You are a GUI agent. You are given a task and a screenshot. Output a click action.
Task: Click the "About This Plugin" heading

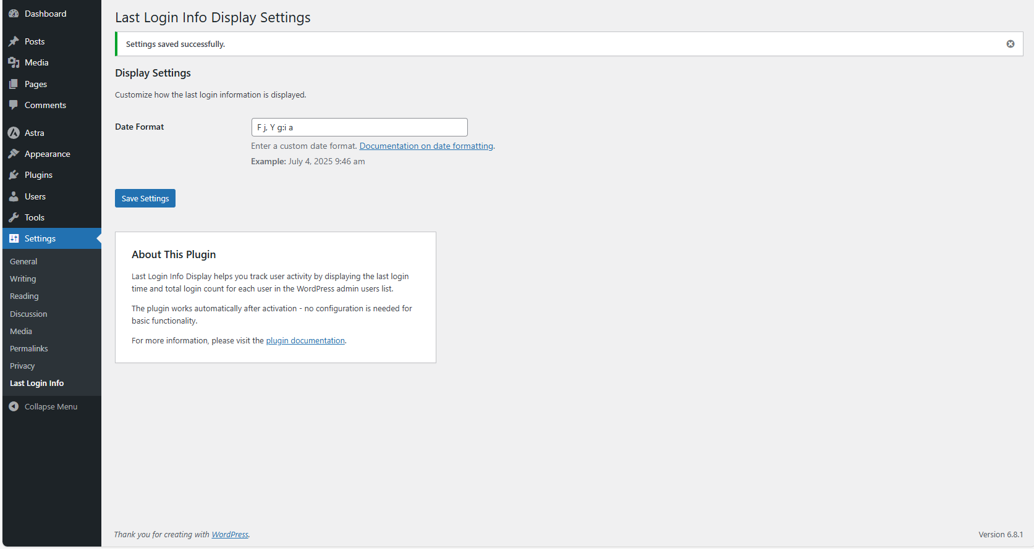pos(174,254)
